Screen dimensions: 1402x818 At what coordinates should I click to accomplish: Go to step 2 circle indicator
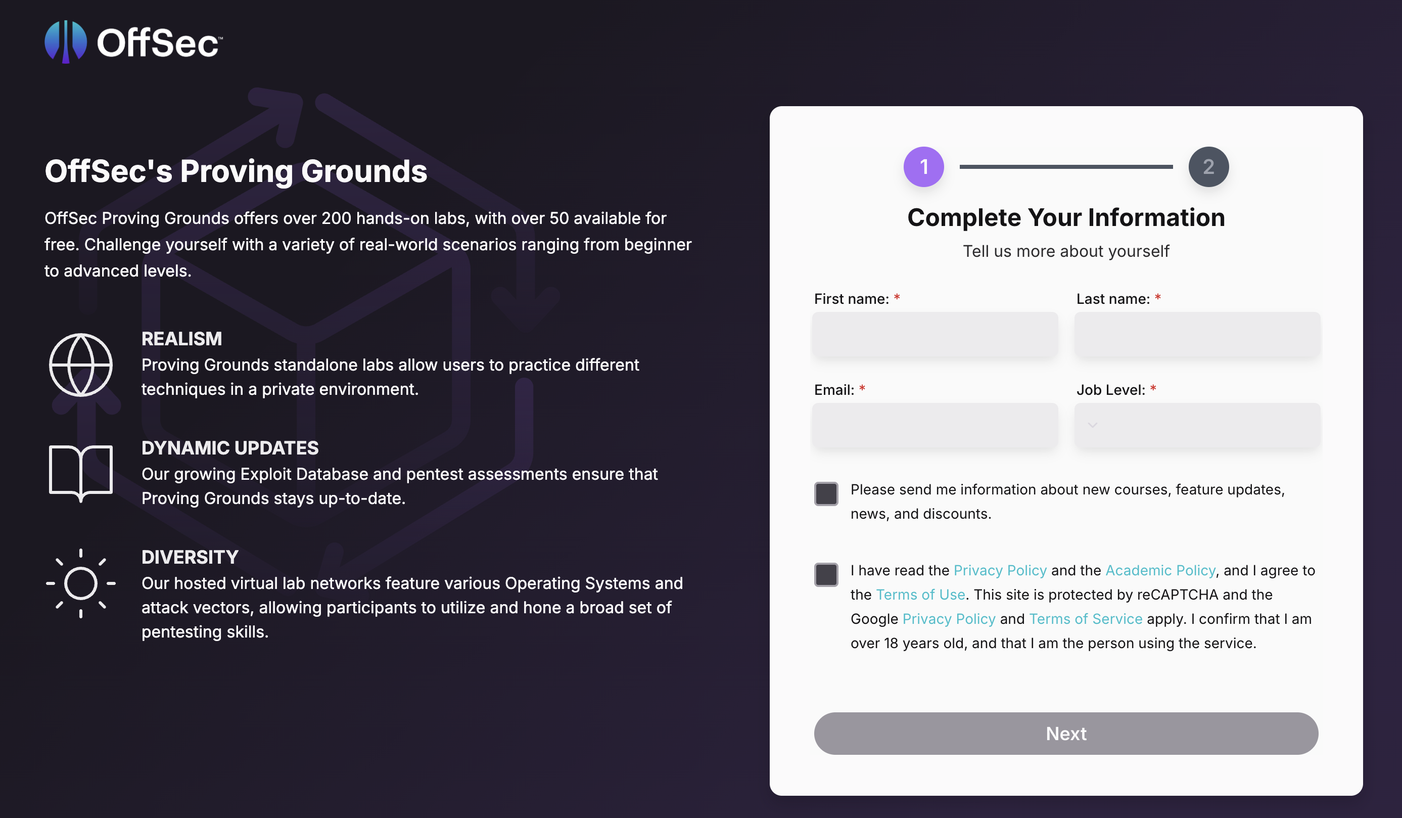click(1208, 167)
